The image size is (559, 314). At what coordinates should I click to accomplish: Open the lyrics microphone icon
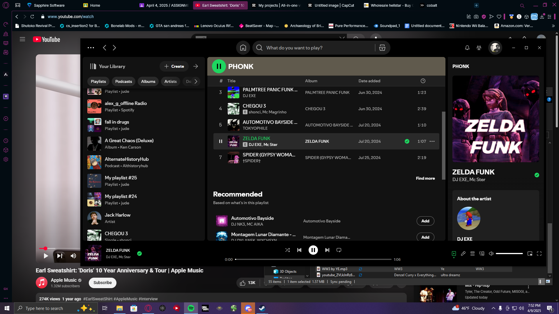[x=463, y=254]
